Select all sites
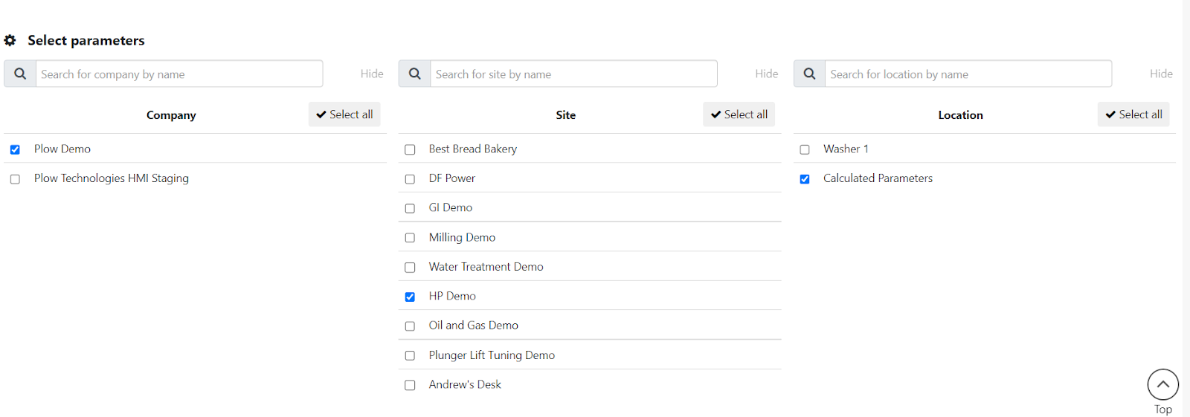Screen dimensions: 1190x417 739,114
